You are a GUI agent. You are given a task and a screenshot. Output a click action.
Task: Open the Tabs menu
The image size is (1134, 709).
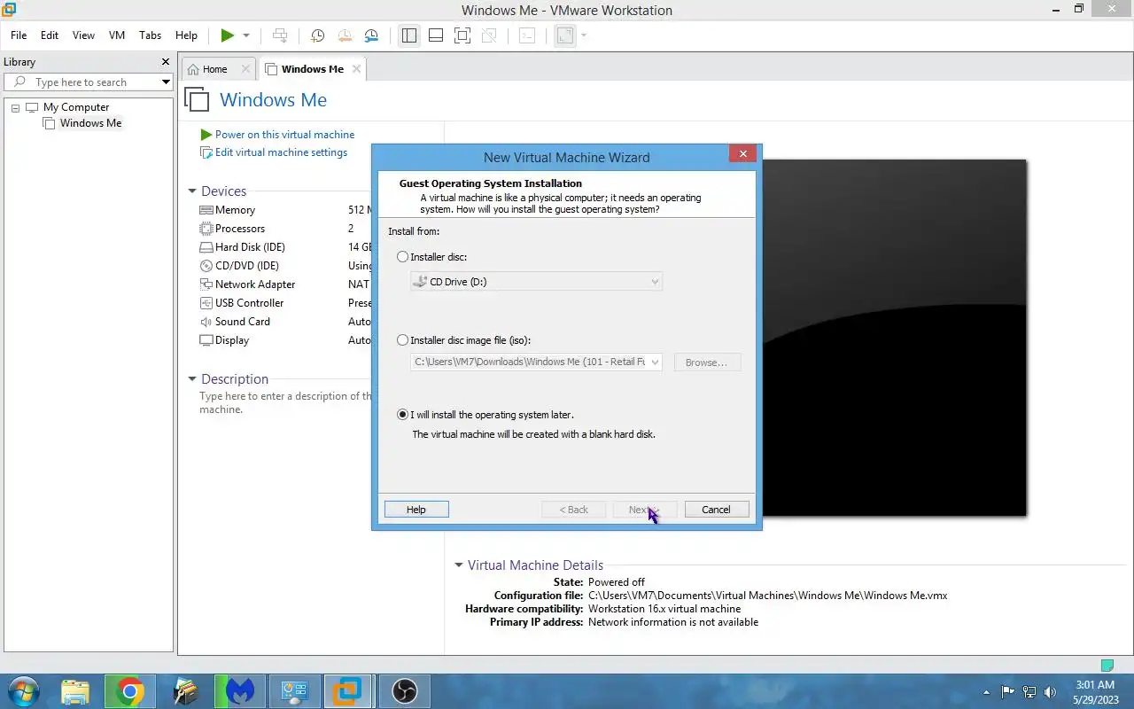tap(151, 35)
